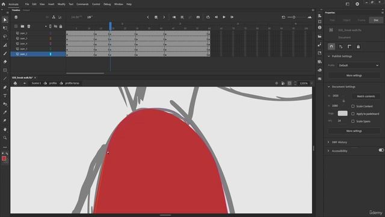Toggle show all layers as outlines
The width and height of the screenshot is (385, 217).
pyautogui.click(x=51, y=27)
